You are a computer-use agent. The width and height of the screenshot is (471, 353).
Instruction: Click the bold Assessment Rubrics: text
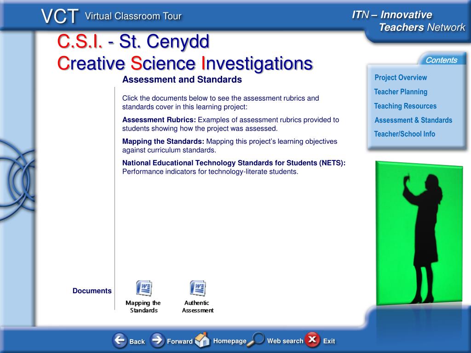[x=159, y=120]
